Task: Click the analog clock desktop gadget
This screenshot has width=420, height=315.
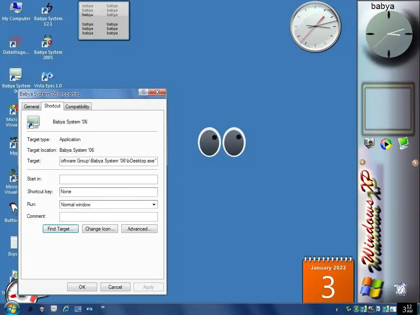Action: (x=315, y=26)
